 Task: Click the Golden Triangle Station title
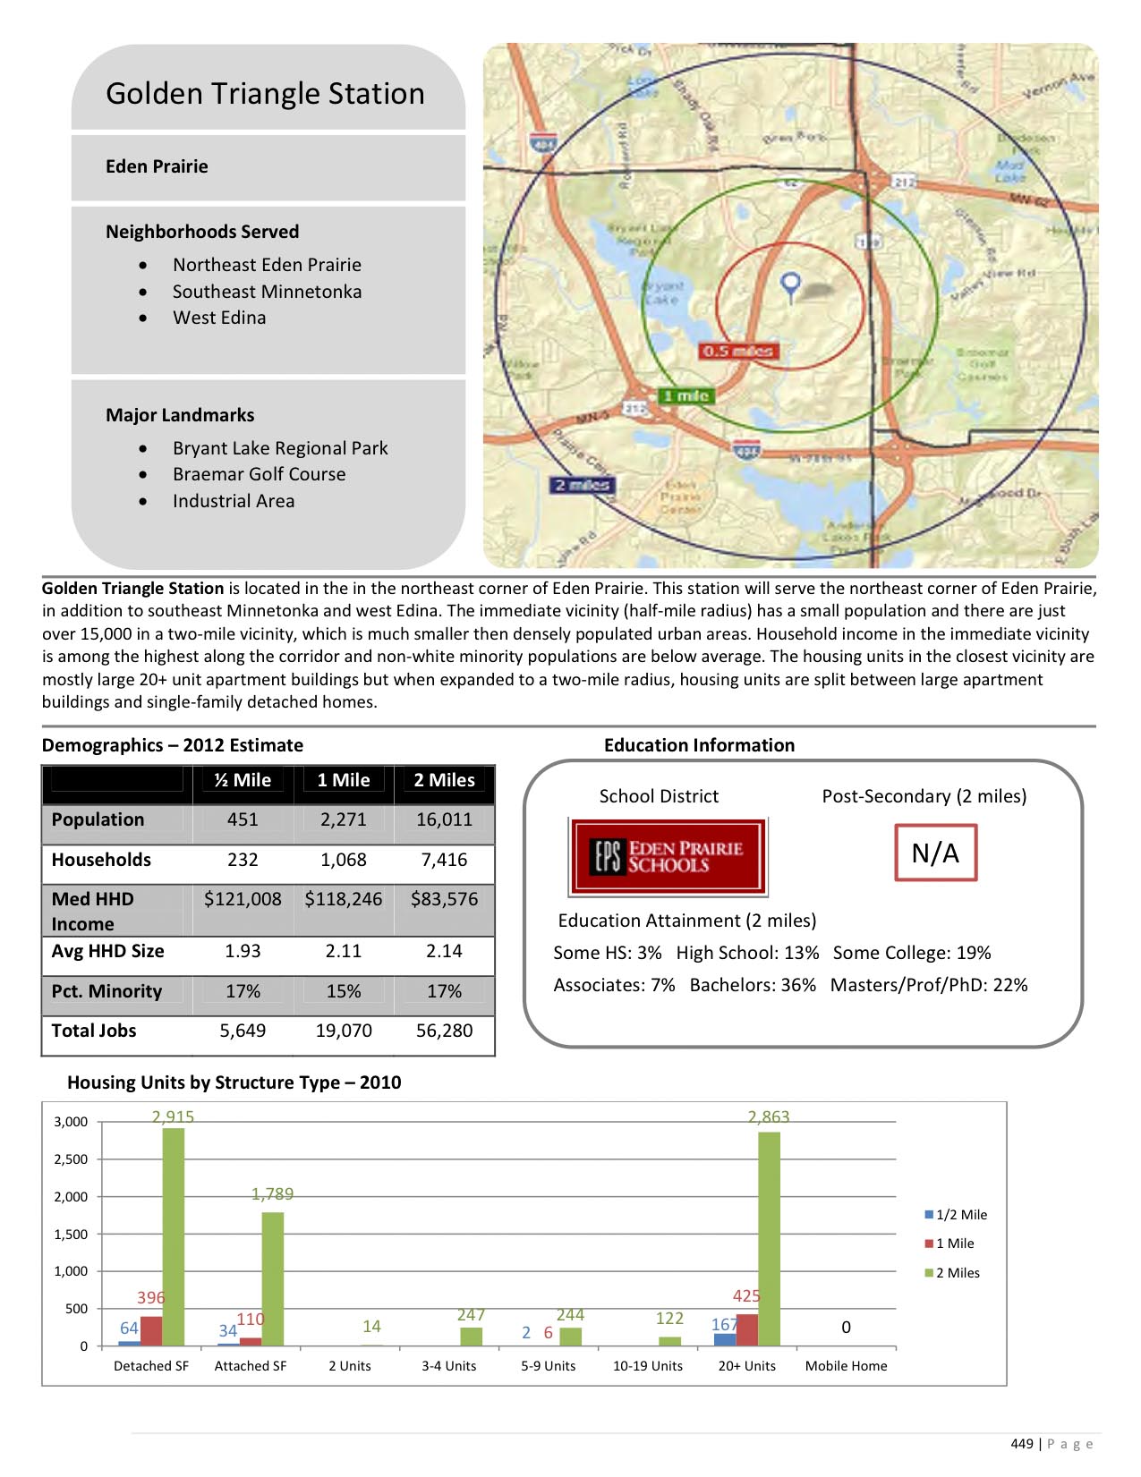point(265,94)
